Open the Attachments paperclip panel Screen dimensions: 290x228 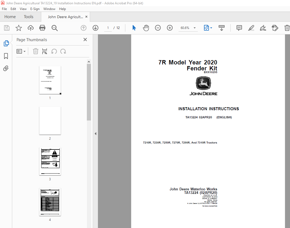click(6, 69)
